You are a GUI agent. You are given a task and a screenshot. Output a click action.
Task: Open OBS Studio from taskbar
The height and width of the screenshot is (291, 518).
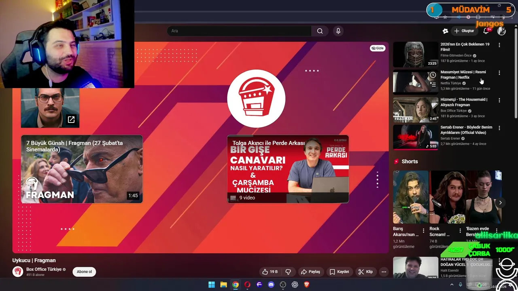click(283, 285)
